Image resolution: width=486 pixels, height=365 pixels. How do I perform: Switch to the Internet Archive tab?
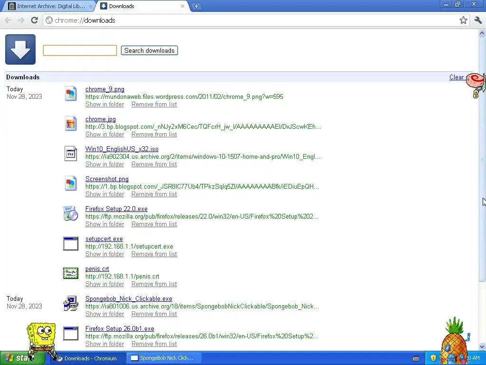[48, 6]
